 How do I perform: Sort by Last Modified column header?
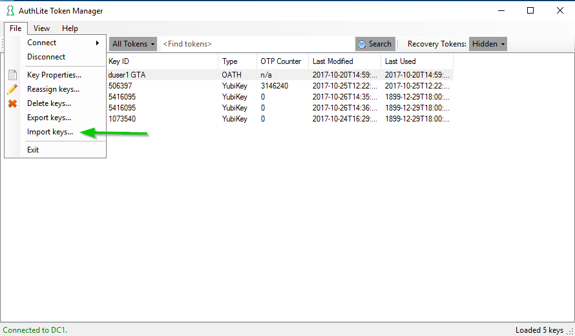click(x=344, y=61)
